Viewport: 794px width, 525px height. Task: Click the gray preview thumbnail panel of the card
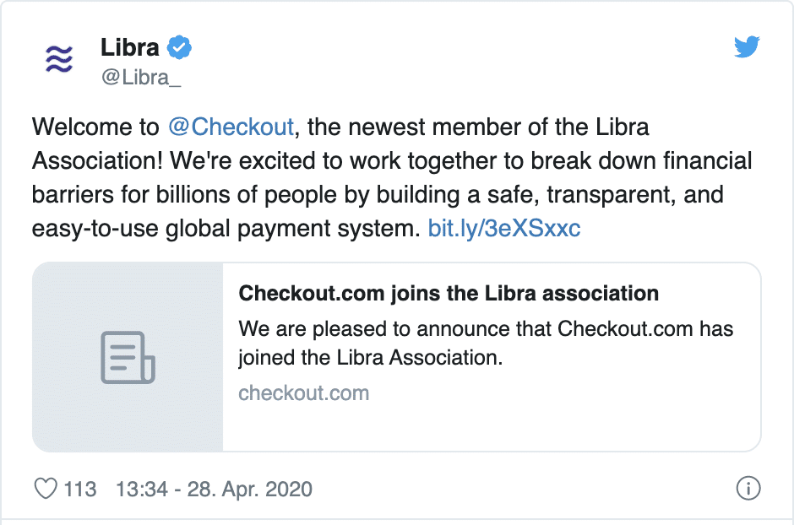(128, 357)
